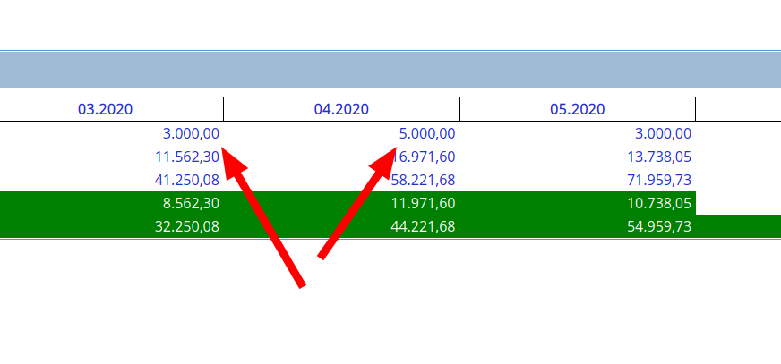Select the cell showing 16.971,60

(424, 157)
